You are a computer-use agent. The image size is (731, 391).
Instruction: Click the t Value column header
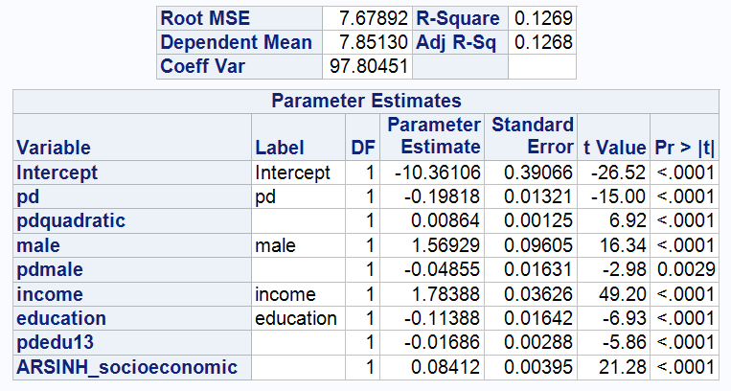click(x=614, y=148)
